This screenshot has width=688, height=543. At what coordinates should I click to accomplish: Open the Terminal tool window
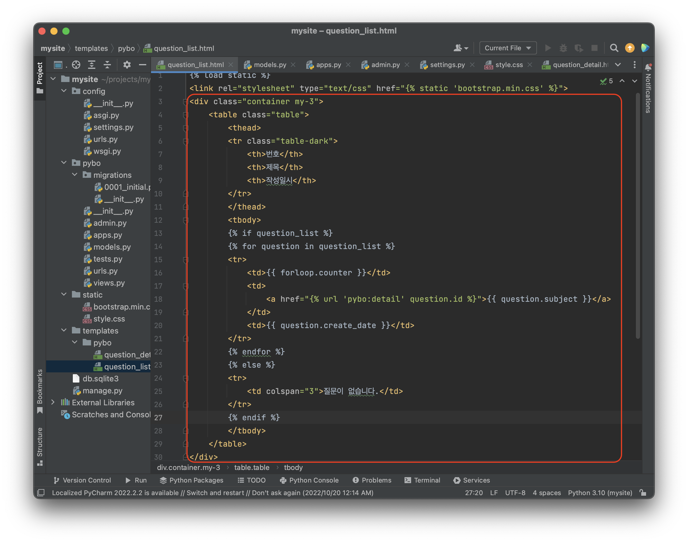click(x=422, y=480)
